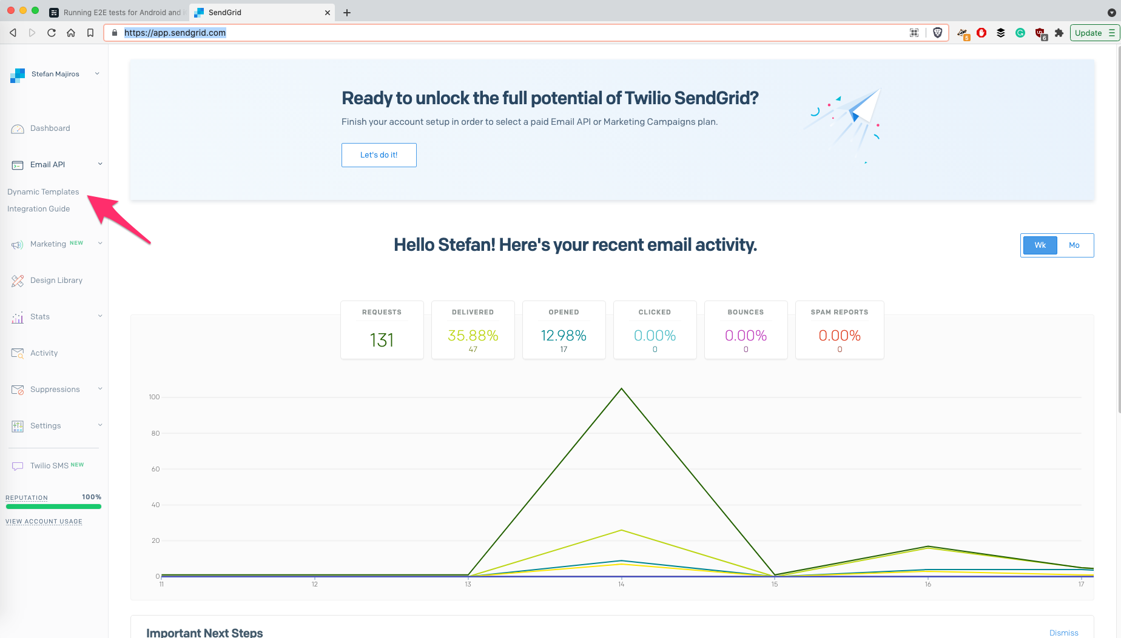Open a new tab with the plus icon
The image size is (1121, 638).
tap(347, 13)
